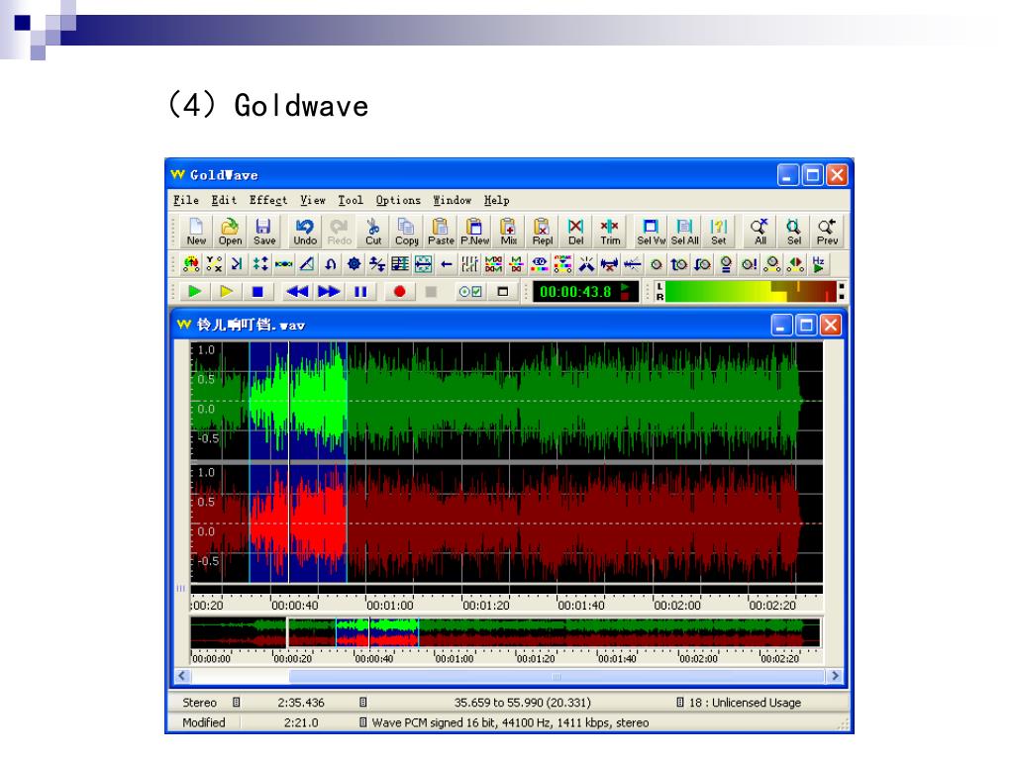Maximize the wav document window
This screenshot has width=1014, height=760.
806,325
